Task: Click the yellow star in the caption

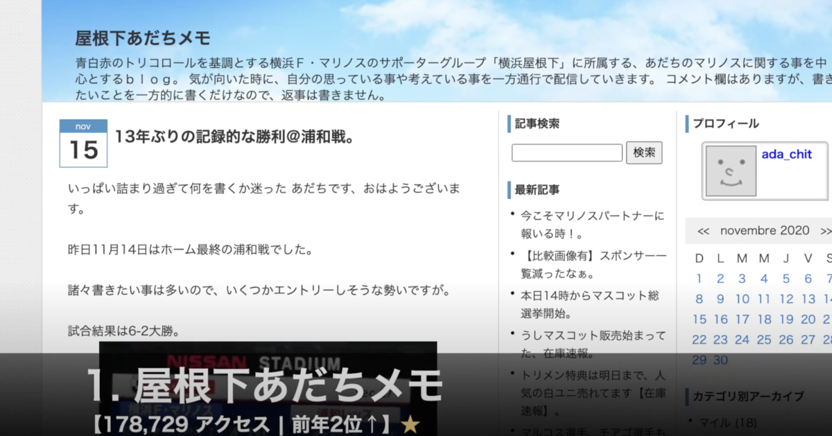Action: [410, 424]
